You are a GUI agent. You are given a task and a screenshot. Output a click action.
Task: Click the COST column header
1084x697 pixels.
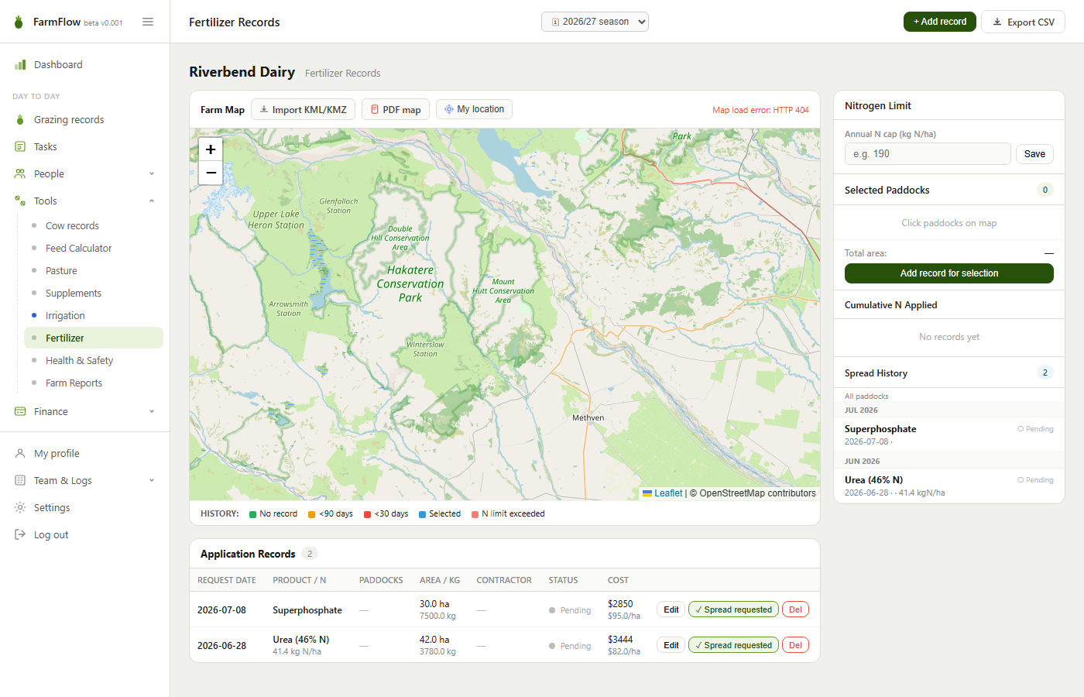[618, 580]
